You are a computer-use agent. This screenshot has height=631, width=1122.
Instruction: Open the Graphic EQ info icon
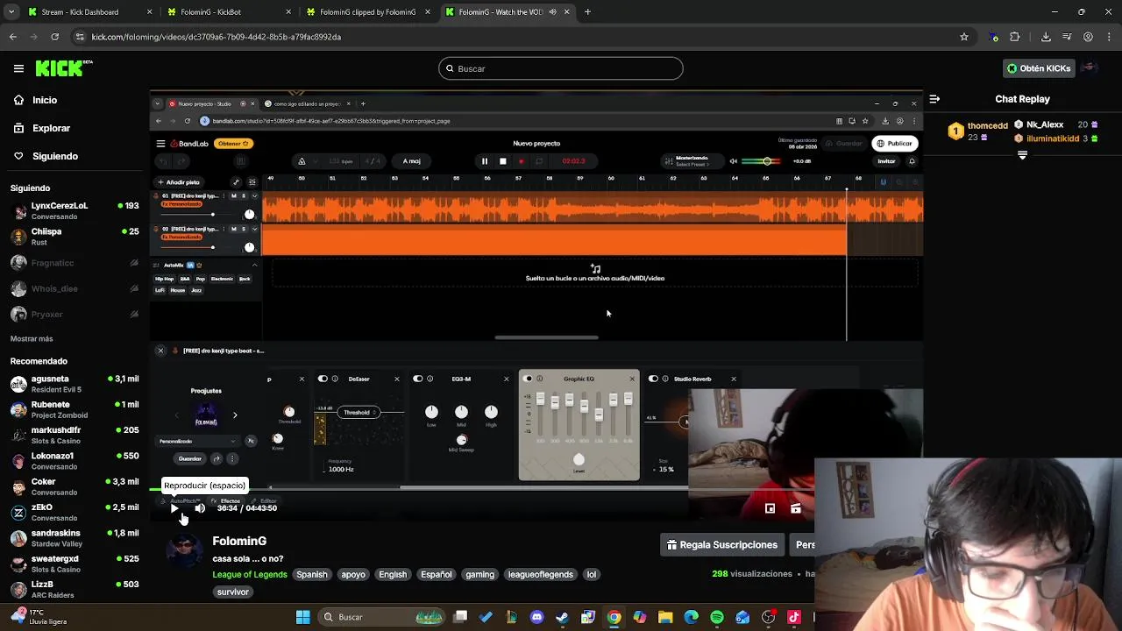pos(539,379)
